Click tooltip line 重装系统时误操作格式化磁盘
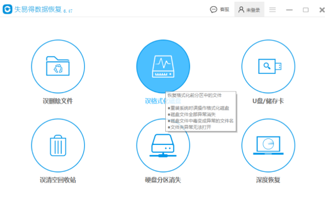This screenshot has width=325, height=200. (x=198, y=108)
